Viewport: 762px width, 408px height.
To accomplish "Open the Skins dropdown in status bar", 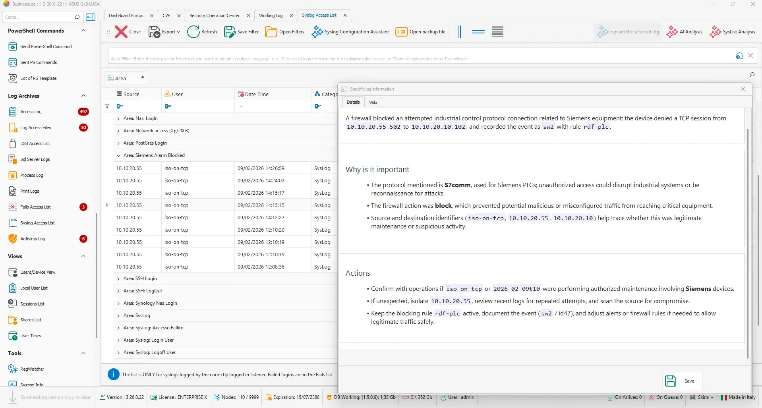I will tap(702, 397).
